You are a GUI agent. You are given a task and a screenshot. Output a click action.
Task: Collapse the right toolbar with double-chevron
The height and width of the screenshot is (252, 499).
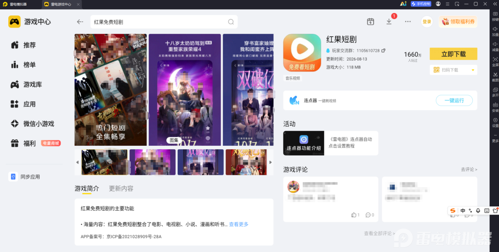[x=495, y=4]
